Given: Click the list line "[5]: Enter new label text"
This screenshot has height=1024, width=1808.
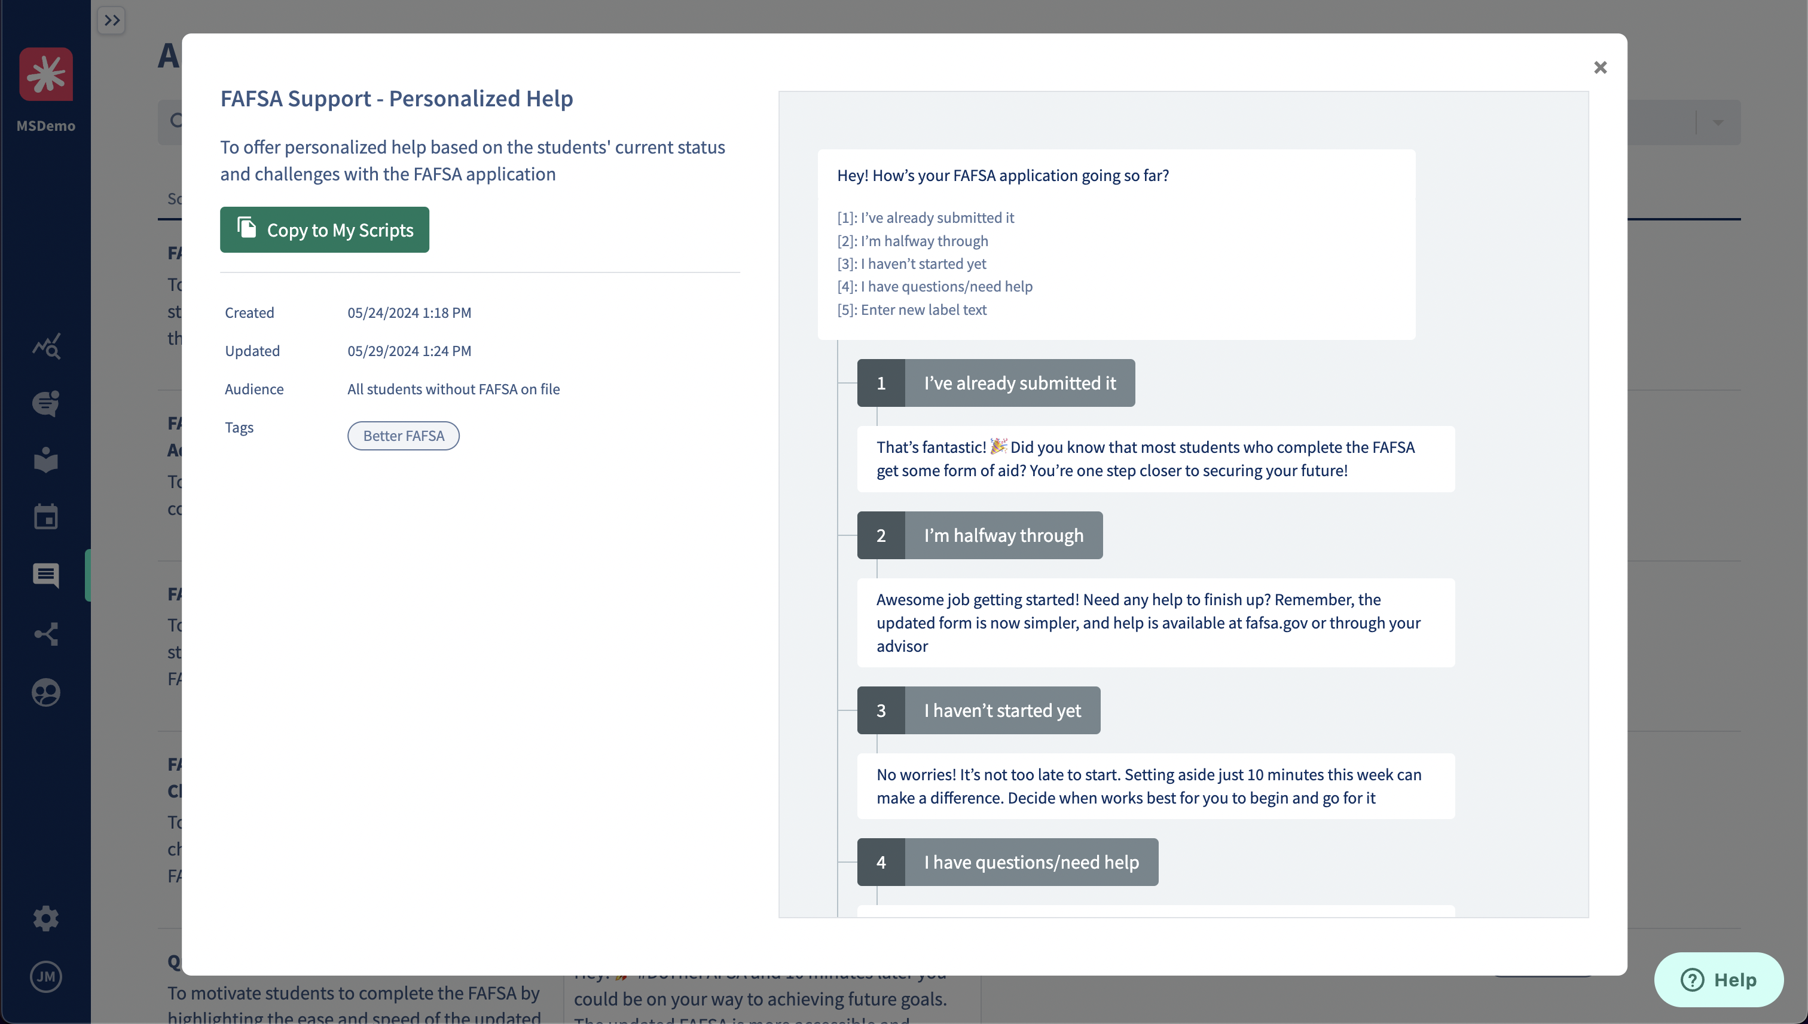Looking at the screenshot, I should (x=912, y=309).
